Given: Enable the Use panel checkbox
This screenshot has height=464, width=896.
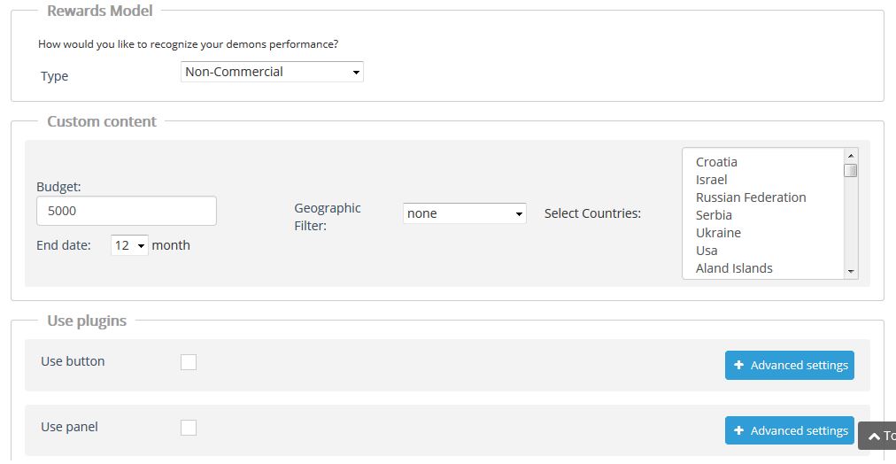Looking at the screenshot, I should (189, 428).
